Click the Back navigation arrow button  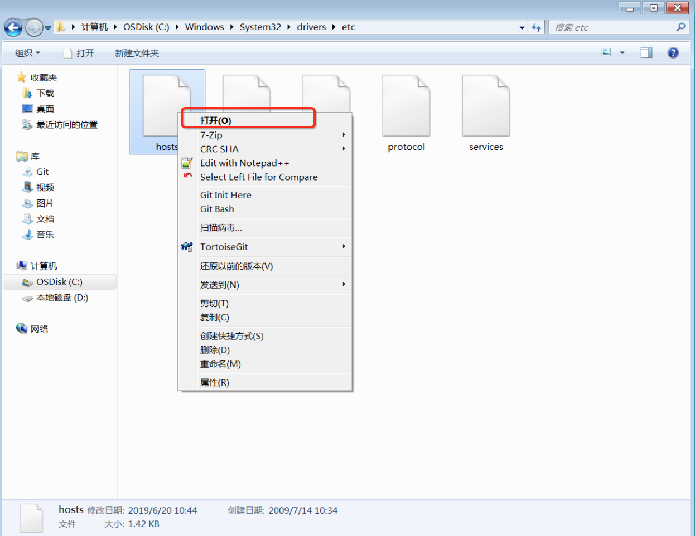click(x=13, y=27)
